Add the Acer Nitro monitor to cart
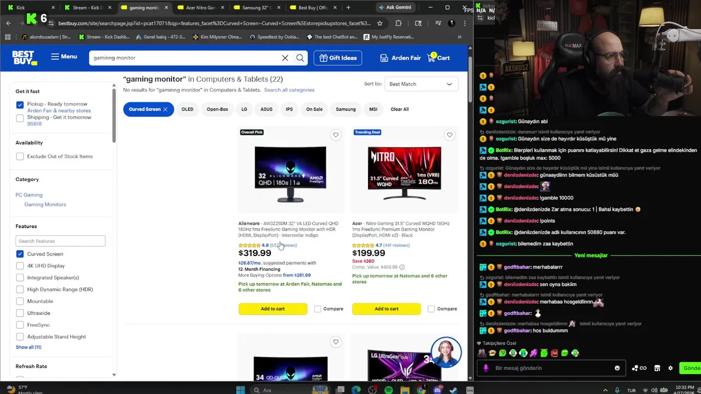The image size is (701, 394). [x=387, y=309]
